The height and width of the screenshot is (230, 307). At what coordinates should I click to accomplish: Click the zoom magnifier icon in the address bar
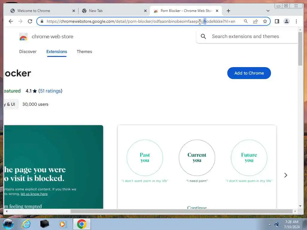click(x=246, y=21)
